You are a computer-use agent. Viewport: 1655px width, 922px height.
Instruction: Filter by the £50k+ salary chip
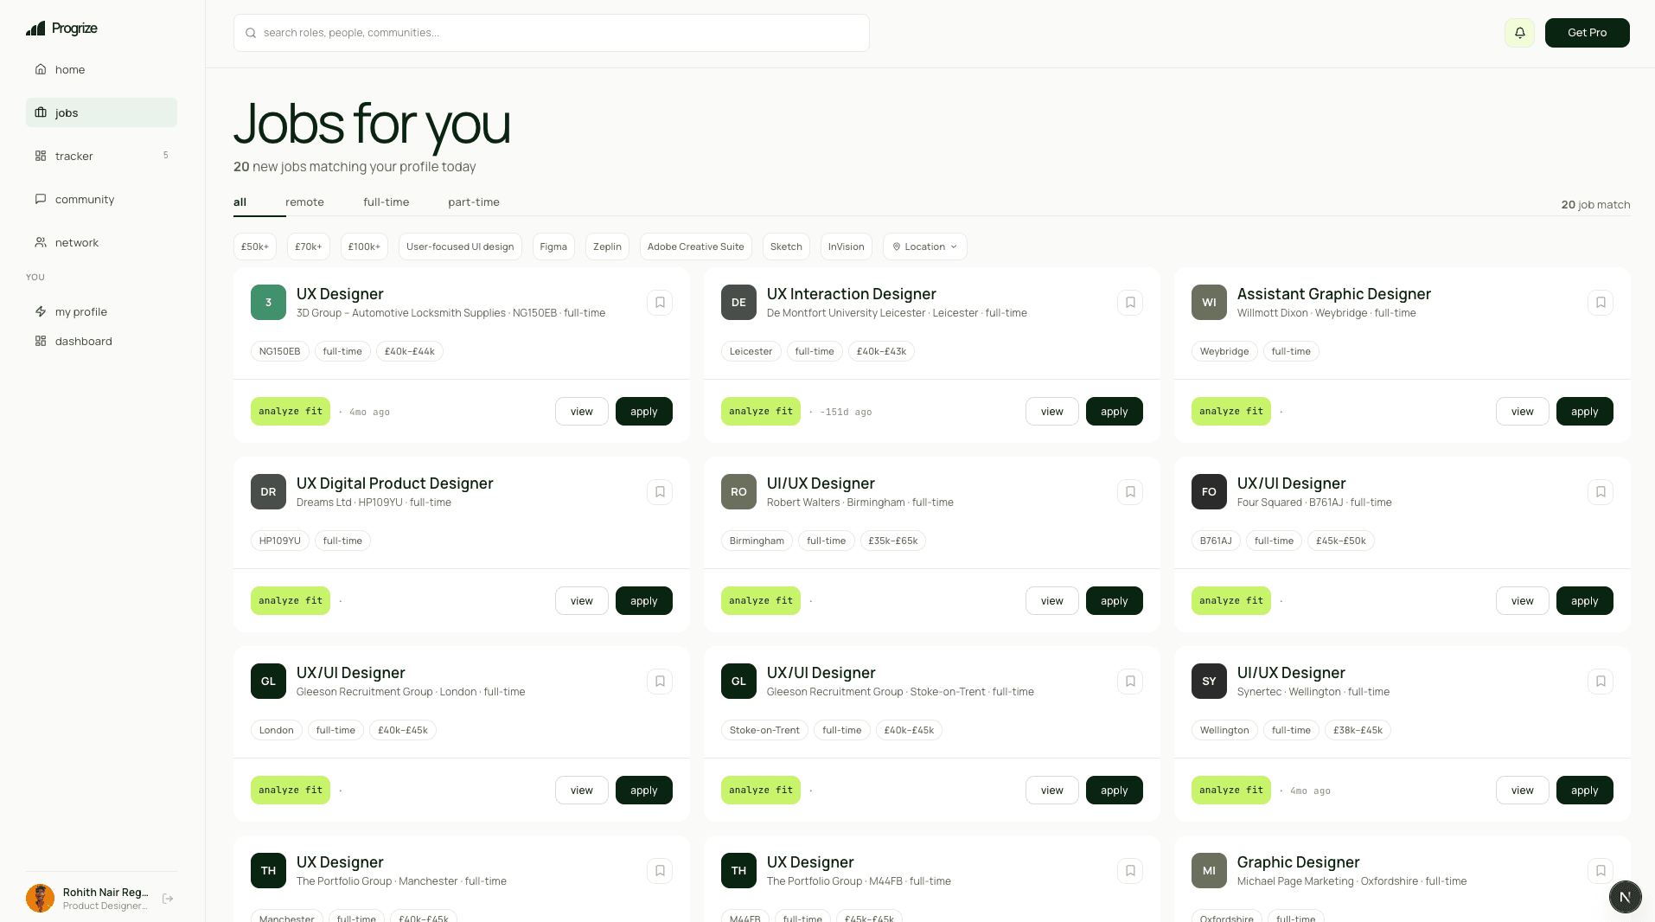254,247
